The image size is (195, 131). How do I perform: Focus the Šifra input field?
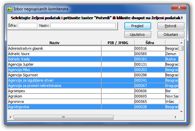pyautogui.click(x=28, y=26)
